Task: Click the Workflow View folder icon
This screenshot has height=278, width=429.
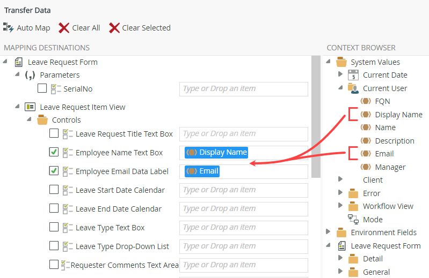Action: coord(353,206)
